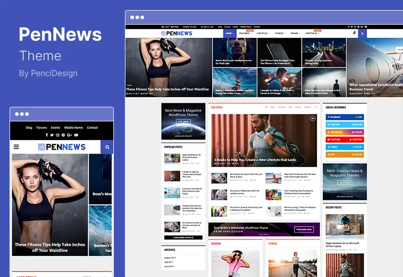Click the YouTube icon in mobile preview
The height and width of the screenshot is (277, 403).
pyautogui.click(x=76, y=135)
